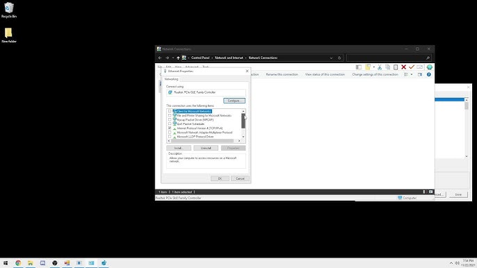Image resolution: width=477 pixels, height=268 pixels.
Task: Click the orange checkmark Properties toolbar icon
Action: pos(412,67)
